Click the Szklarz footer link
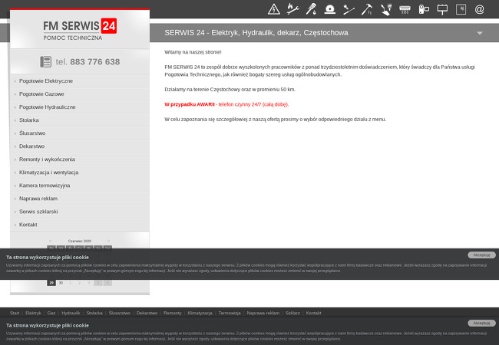 pyautogui.click(x=292, y=313)
